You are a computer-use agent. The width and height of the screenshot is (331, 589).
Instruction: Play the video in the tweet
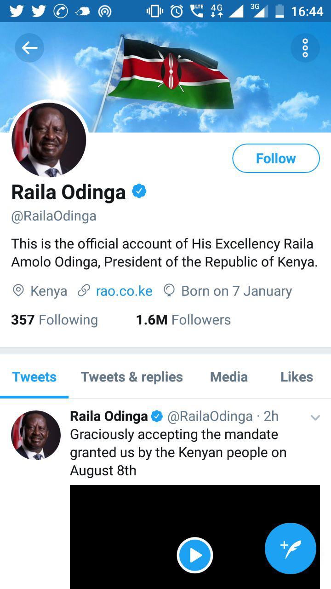point(195,555)
